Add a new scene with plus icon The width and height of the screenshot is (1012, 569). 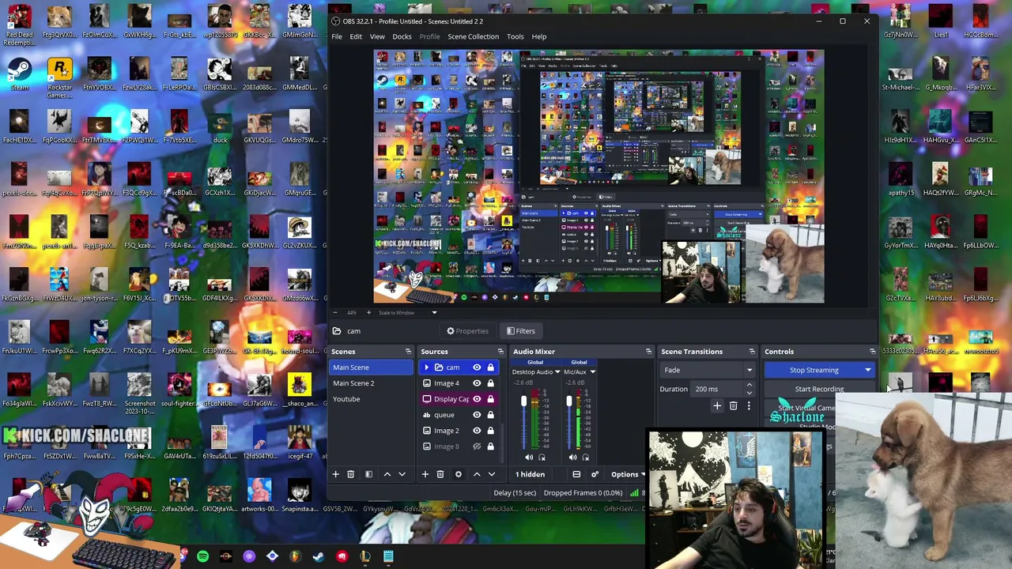click(335, 474)
